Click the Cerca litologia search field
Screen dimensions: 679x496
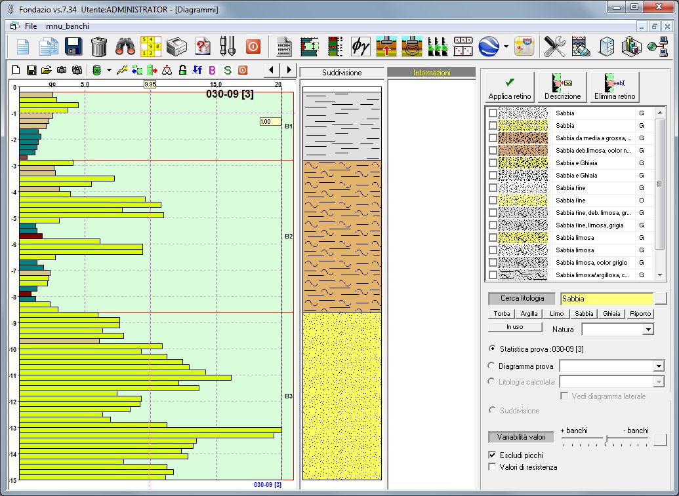pos(607,298)
